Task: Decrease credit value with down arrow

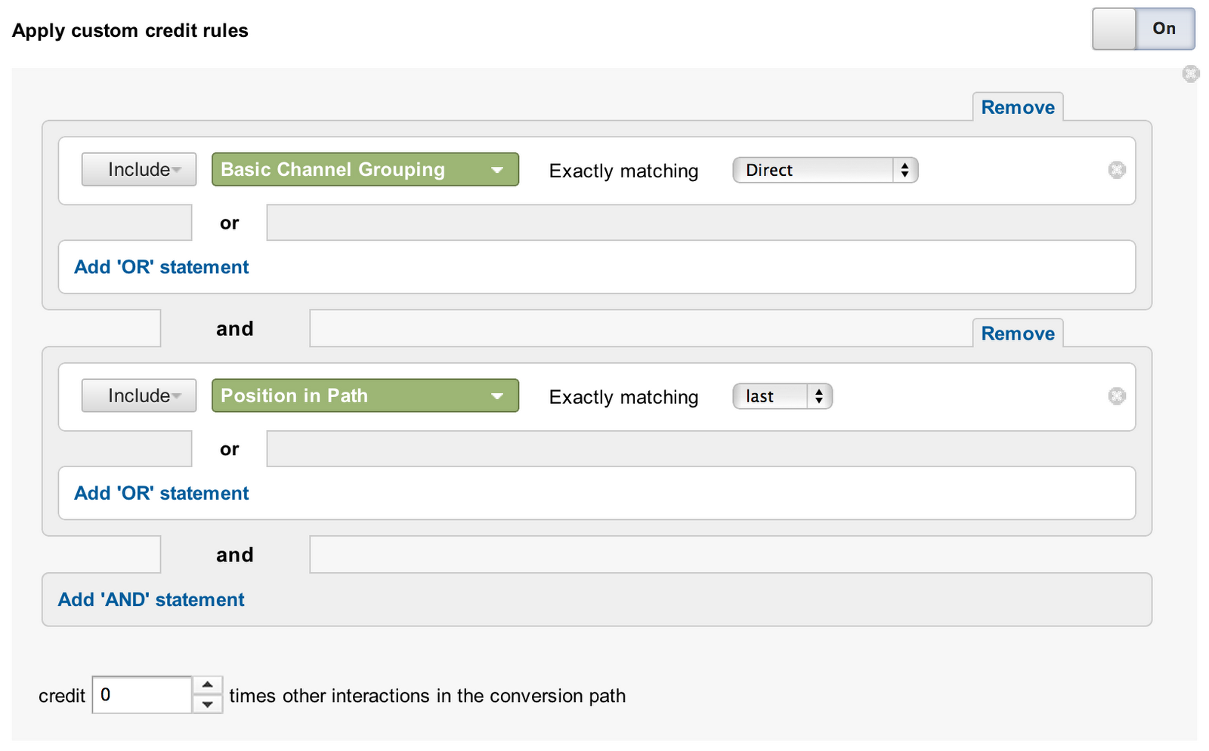Action: (207, 705)
